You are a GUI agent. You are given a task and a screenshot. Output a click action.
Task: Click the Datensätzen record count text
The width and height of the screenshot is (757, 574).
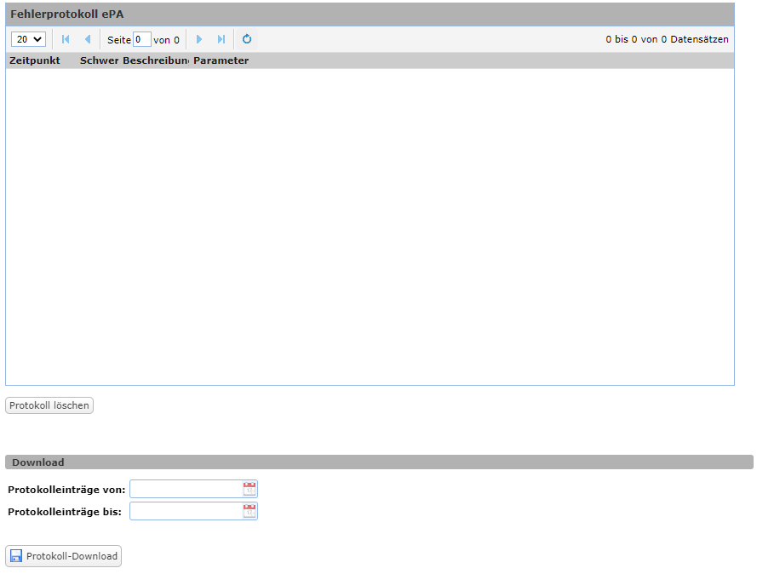pyautogui.click(x=667, y=39)
